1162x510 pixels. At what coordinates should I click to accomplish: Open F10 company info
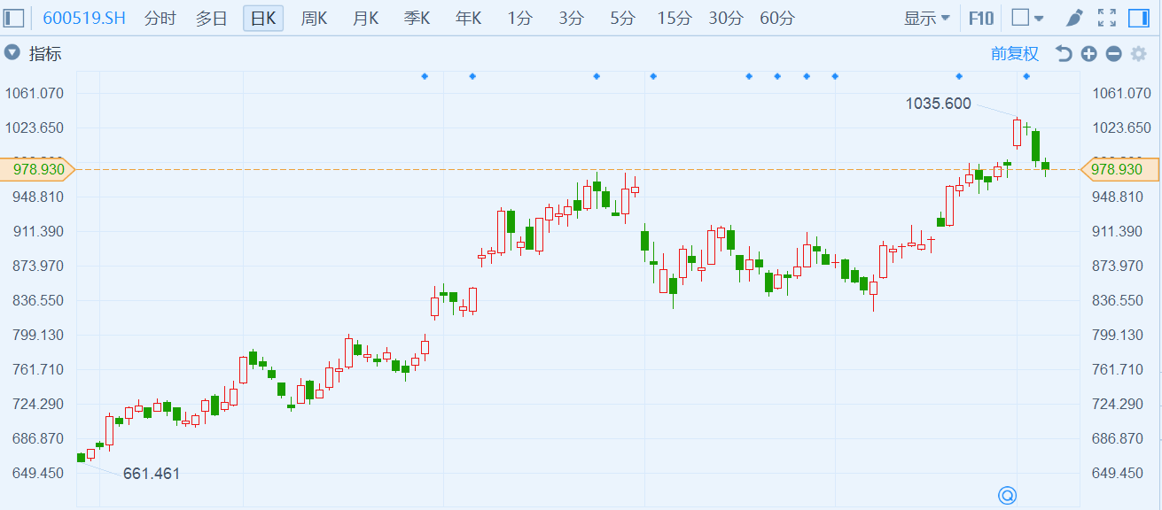coord(980,18)
